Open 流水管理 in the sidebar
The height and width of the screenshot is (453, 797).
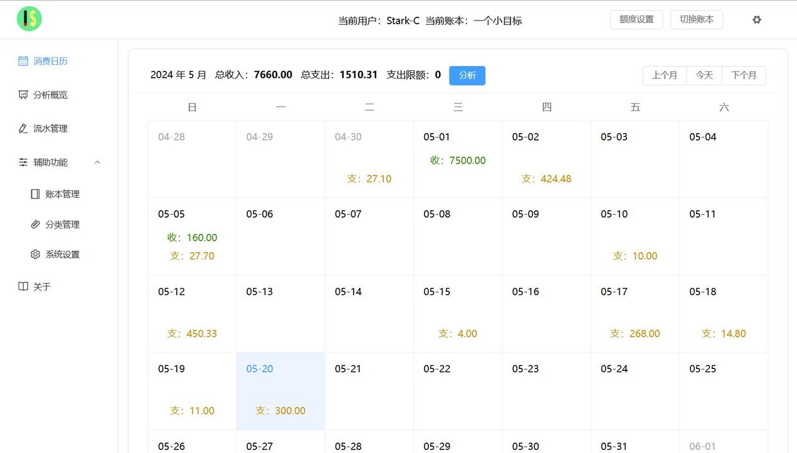[x=59, y=128]
